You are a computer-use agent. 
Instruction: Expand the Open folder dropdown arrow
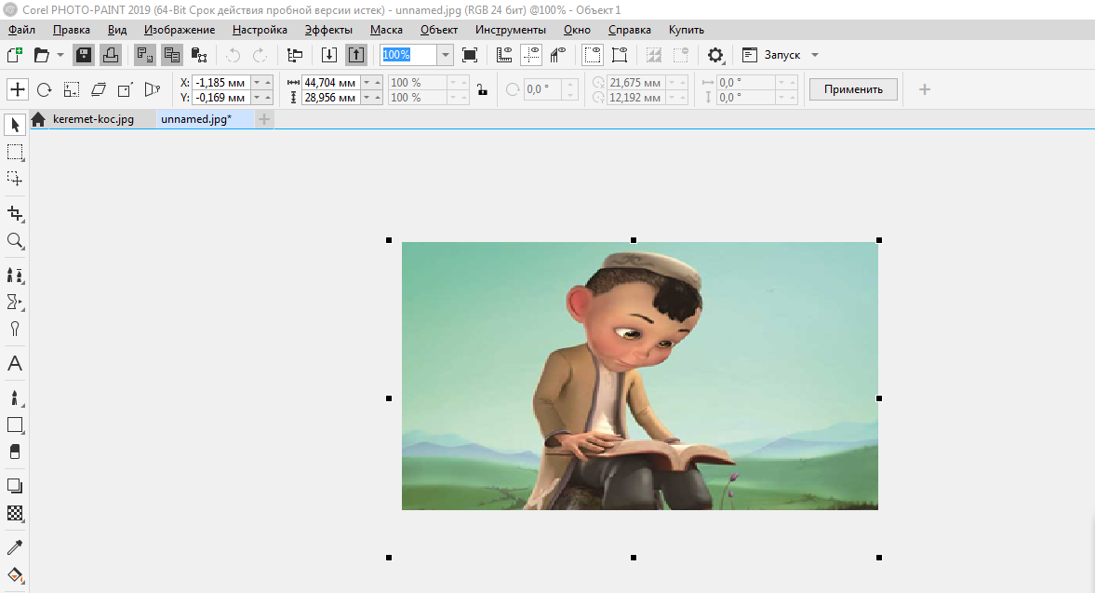point(60,55)
